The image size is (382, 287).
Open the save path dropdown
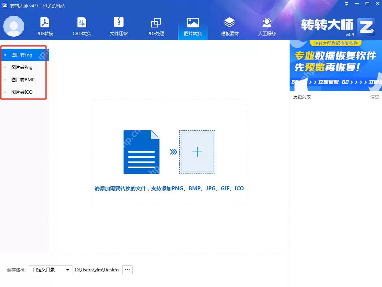(x=67, y=269)
